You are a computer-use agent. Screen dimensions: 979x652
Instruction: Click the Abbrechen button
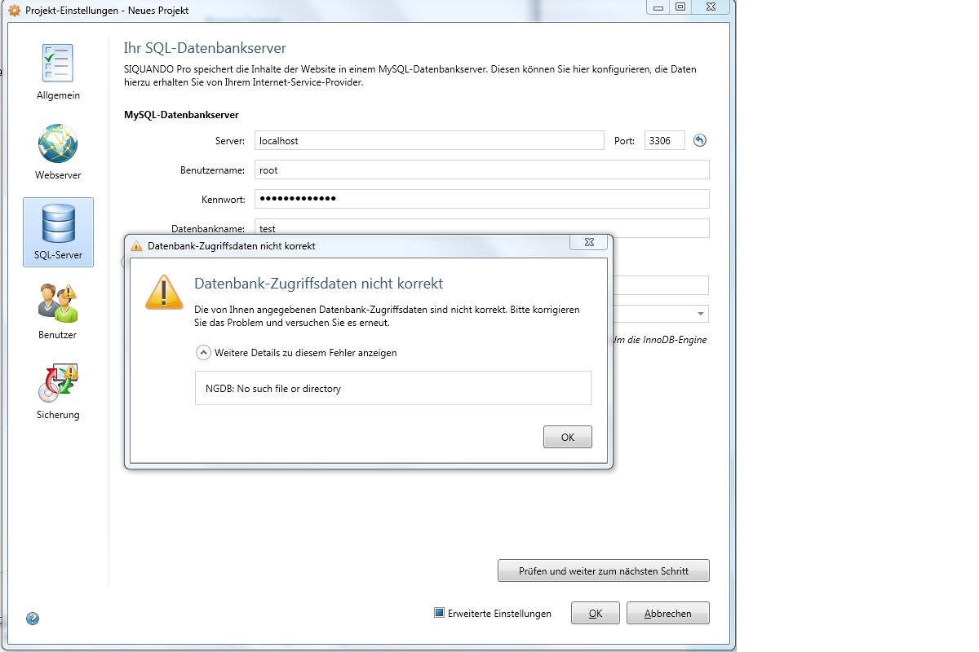[667, 613]
